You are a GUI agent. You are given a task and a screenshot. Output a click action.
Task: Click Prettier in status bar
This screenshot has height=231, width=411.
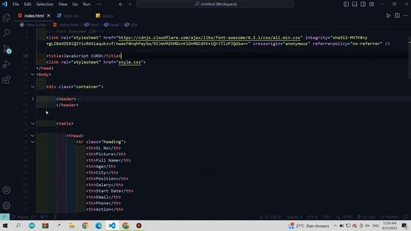point(389,217)
